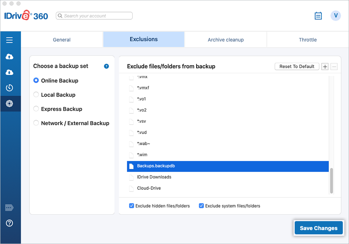
Task: Choose Network / External Backup option
Action: 36,123
